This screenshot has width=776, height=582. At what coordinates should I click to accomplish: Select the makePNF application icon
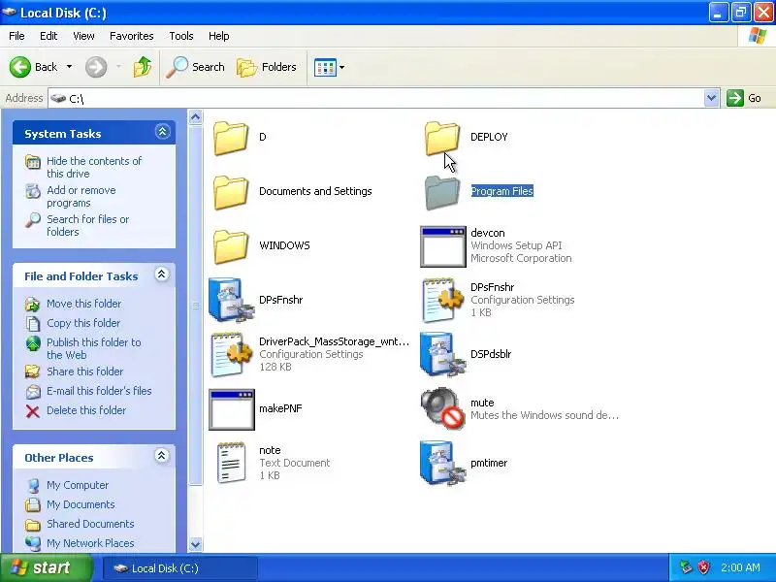pyautogui.click(x=232, y=409)
